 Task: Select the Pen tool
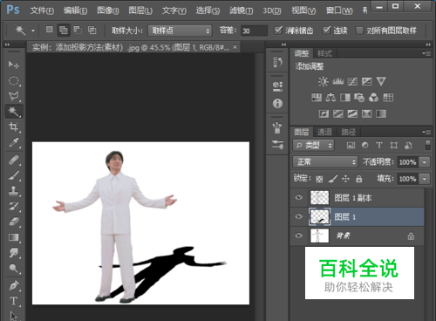tap(13, 285)
